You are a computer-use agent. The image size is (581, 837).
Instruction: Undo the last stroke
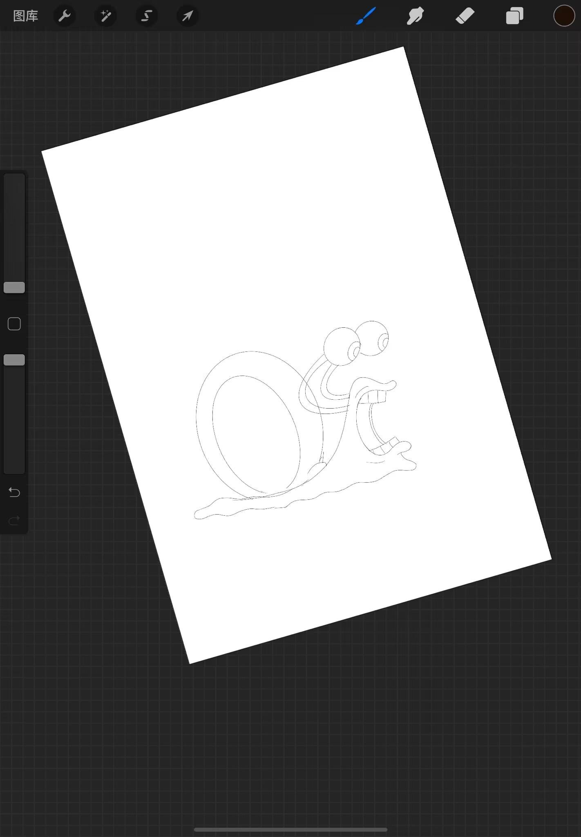(x=14, y=492)
